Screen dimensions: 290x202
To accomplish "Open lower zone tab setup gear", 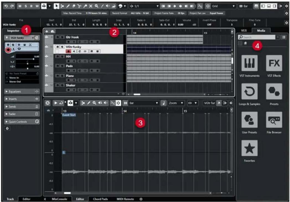I will (x=141, y=199).
